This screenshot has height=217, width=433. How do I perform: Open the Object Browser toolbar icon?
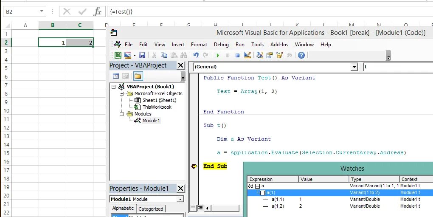[x=279, y=55]
